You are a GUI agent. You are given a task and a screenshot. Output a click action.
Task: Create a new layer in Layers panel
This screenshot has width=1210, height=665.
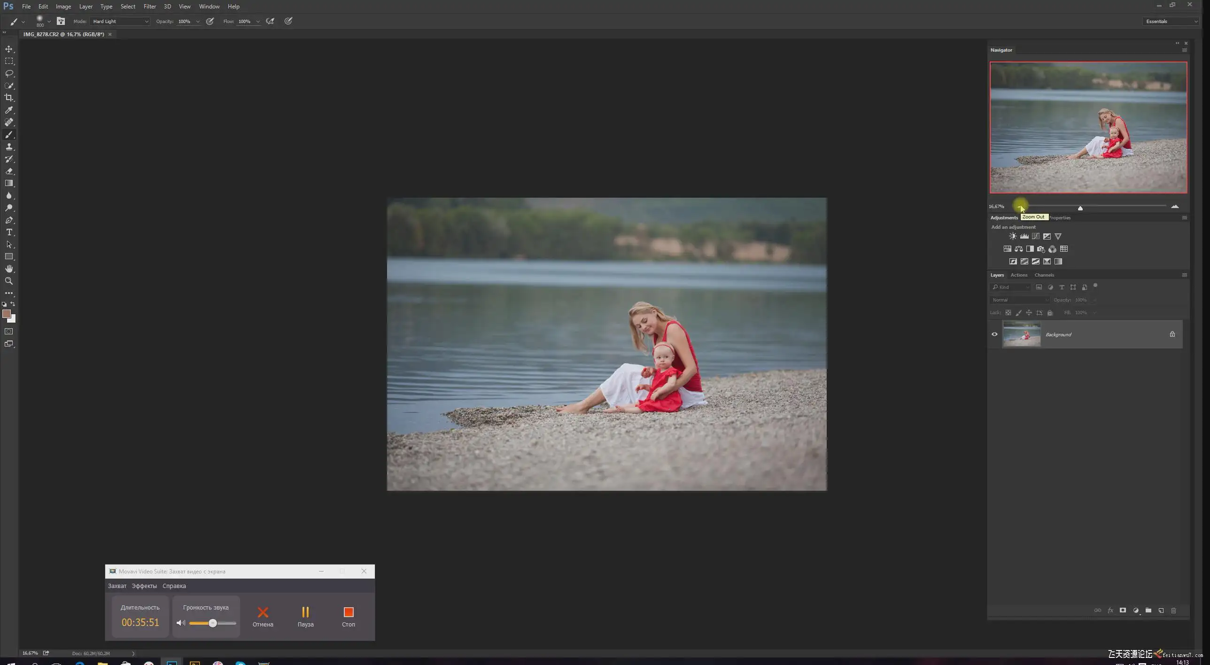click(x=1161, y=611)
